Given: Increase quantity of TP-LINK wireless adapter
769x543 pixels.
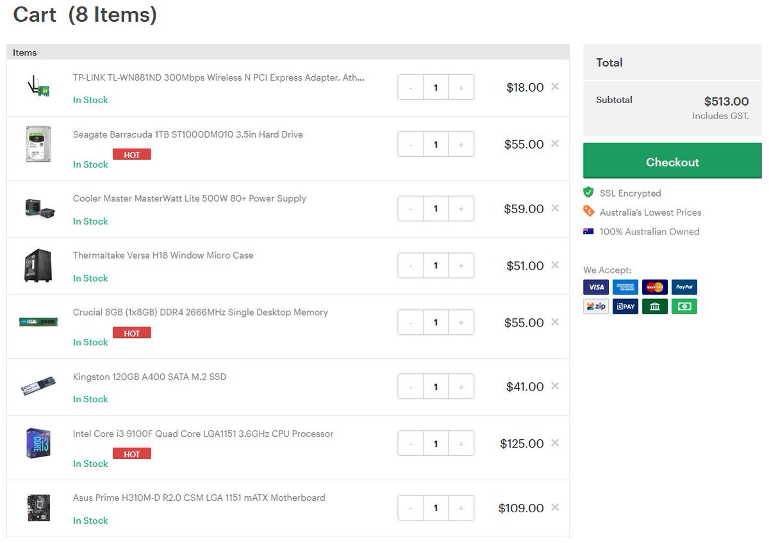Looking at the screenshot, I should point(461,88).
